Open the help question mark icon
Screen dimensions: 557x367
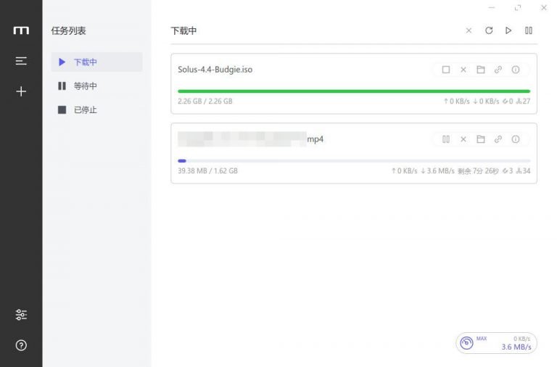[21, 345]
